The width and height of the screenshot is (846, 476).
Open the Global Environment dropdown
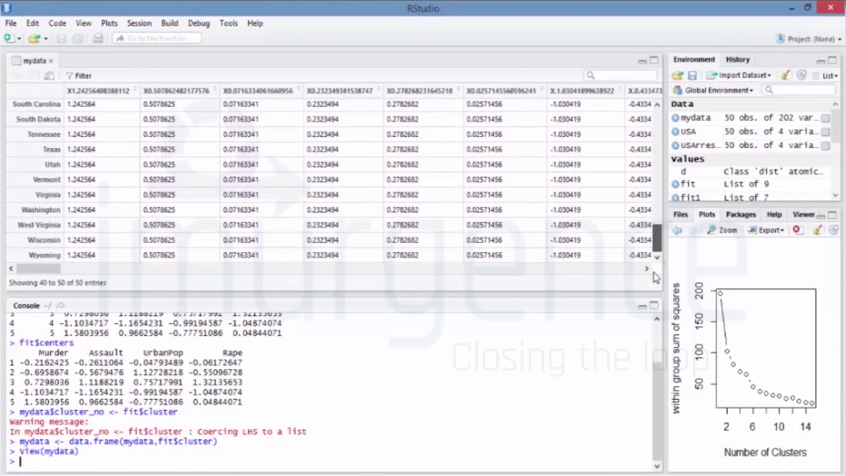click(714, 90)
